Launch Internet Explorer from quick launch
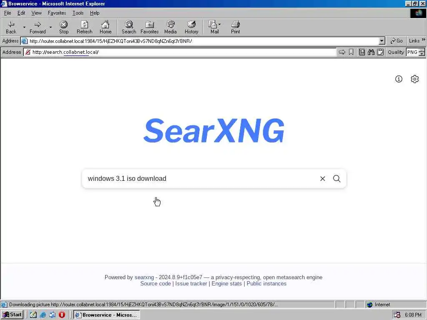The height and width of the screenshot is (320, 427). (x=43, y=315)
